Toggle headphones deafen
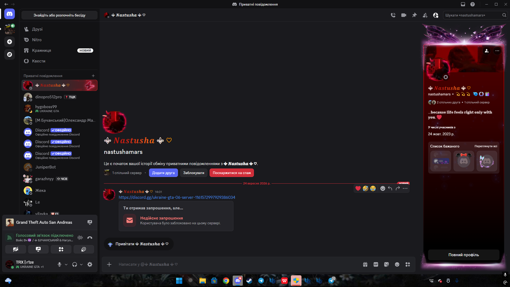 [75, 264]
